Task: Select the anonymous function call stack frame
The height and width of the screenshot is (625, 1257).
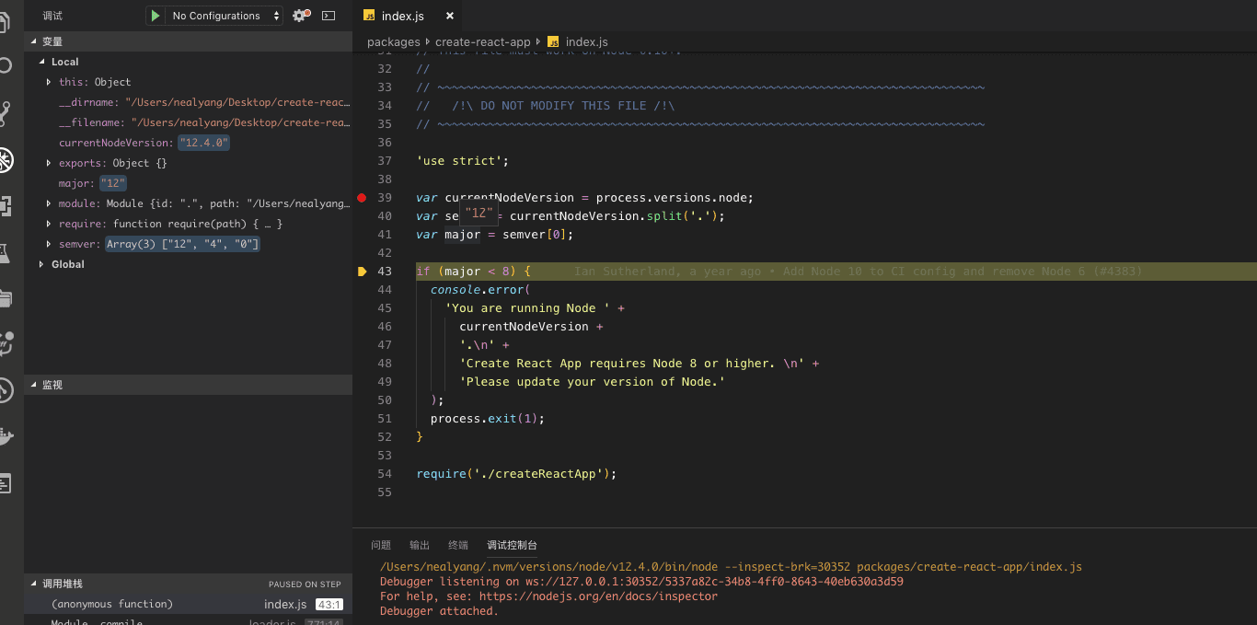Action: (x=111, y=604)
